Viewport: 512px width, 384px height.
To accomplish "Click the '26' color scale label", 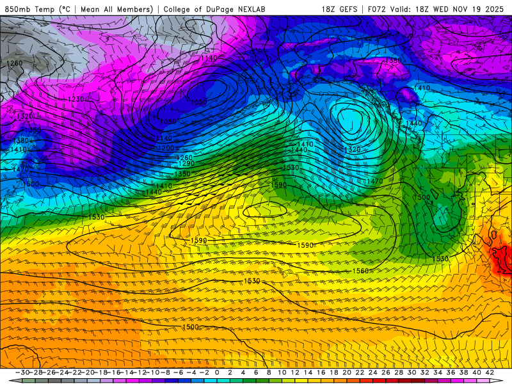I will click(386, 372).
